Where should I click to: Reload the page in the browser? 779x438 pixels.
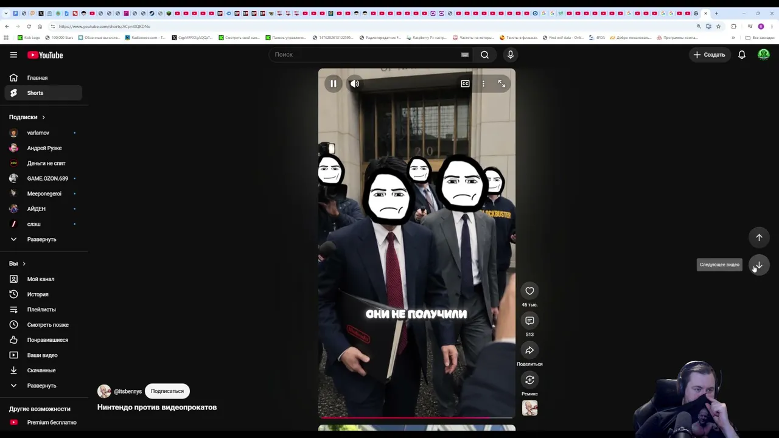click(x=29, y=26)
